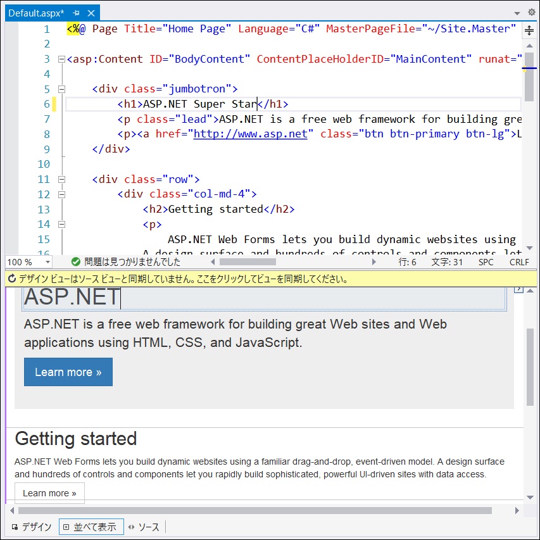This screenshot has height=540, width=540.
Task: Click the source editor vertical scrollbar thumb
Action: coord(530,77)
